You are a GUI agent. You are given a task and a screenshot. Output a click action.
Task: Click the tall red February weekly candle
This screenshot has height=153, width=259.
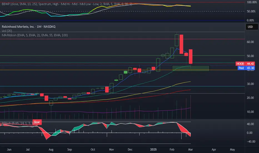[181, 44]
